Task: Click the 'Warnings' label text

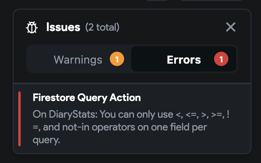Action: (x=78, y=60)
